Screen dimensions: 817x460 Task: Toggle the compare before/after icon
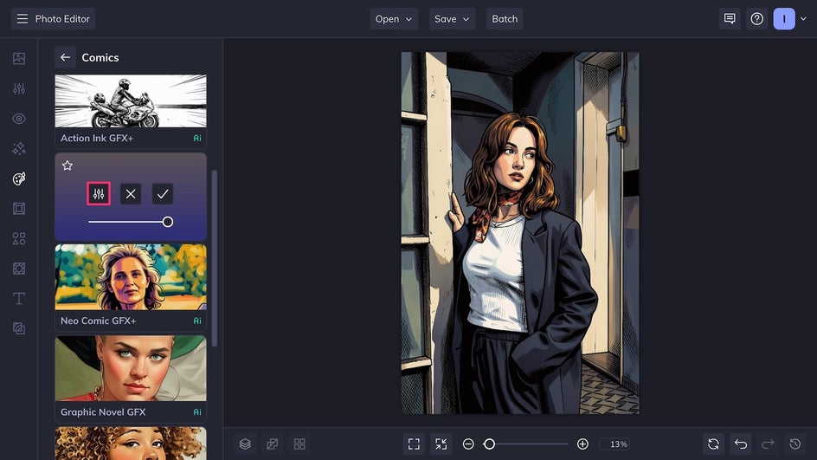(x=272, y=444)
